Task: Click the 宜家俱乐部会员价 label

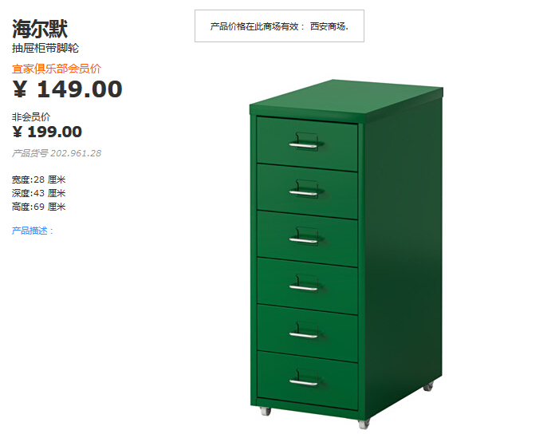Action: [x=57, y=69]
